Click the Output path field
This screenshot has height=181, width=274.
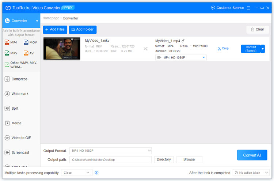point(110,160)
